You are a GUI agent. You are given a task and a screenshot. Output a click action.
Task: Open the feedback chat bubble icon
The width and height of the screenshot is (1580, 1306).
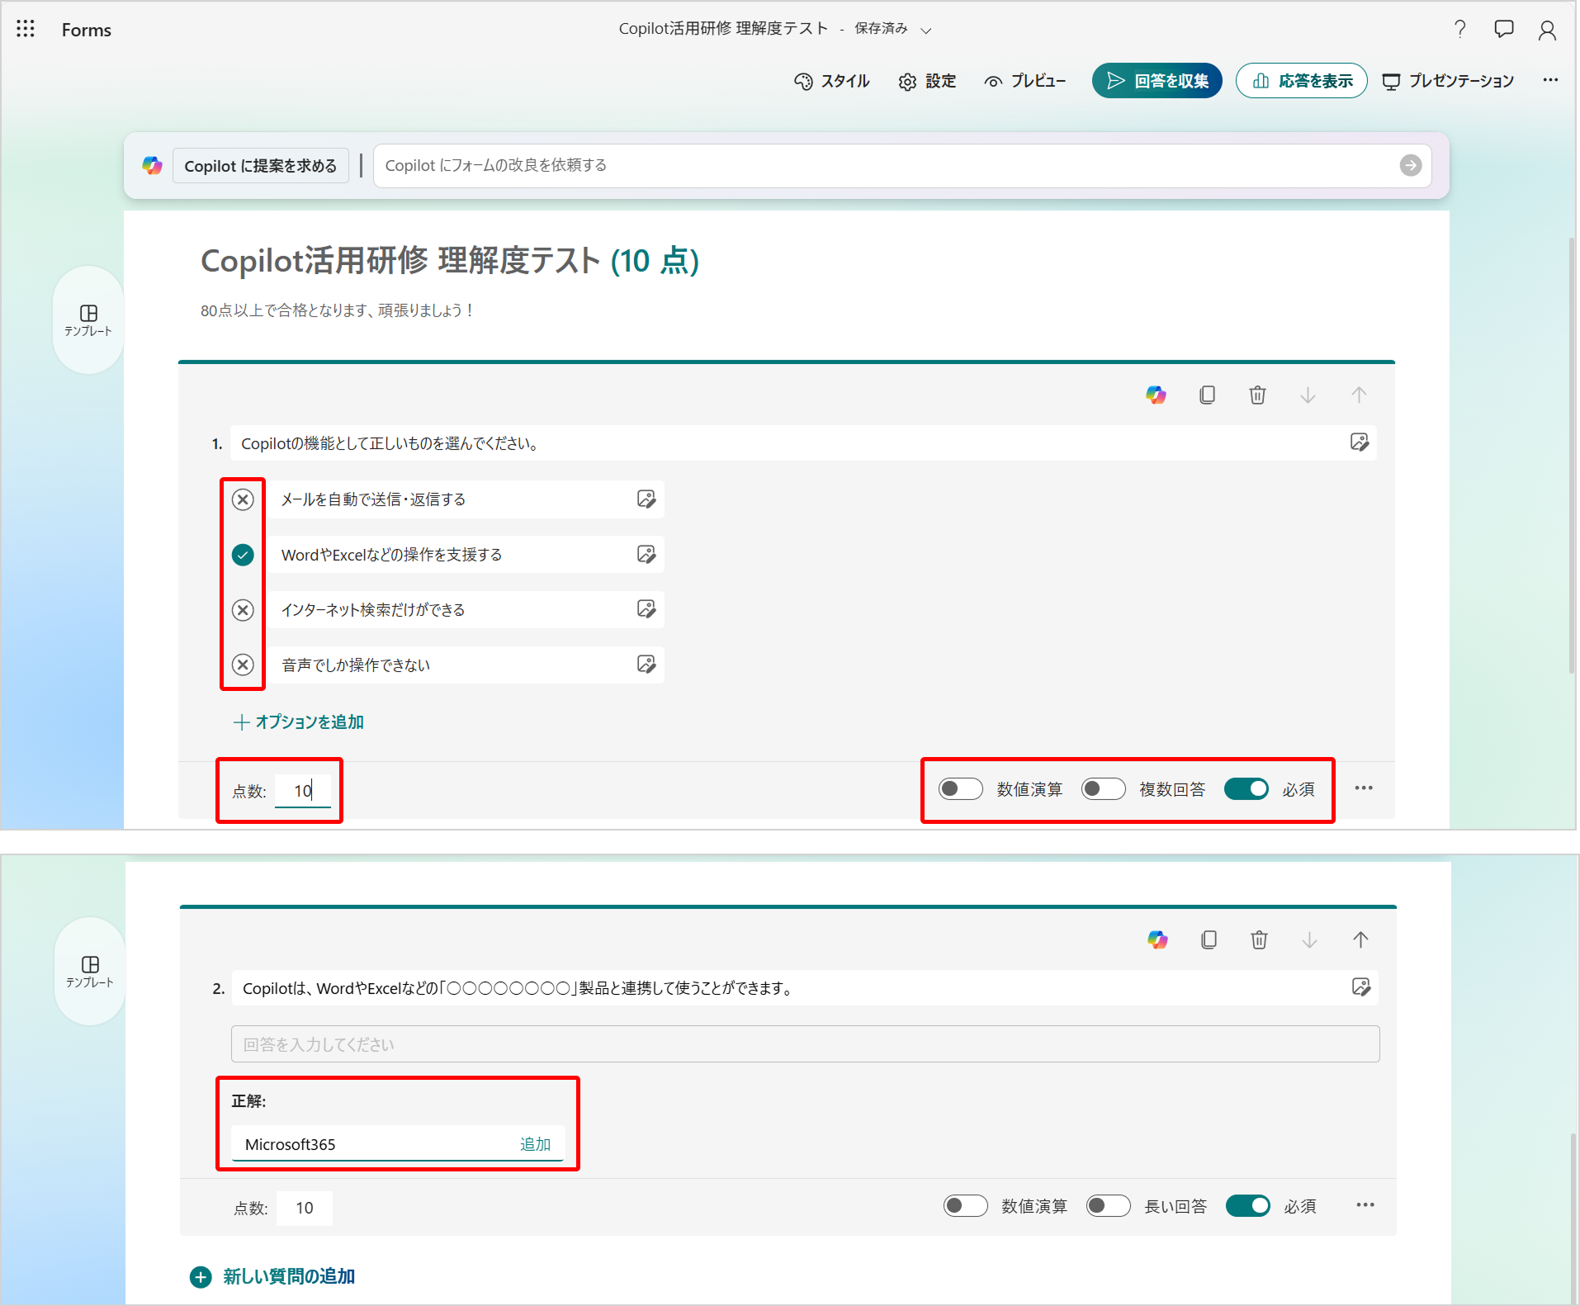point(1503,30)
